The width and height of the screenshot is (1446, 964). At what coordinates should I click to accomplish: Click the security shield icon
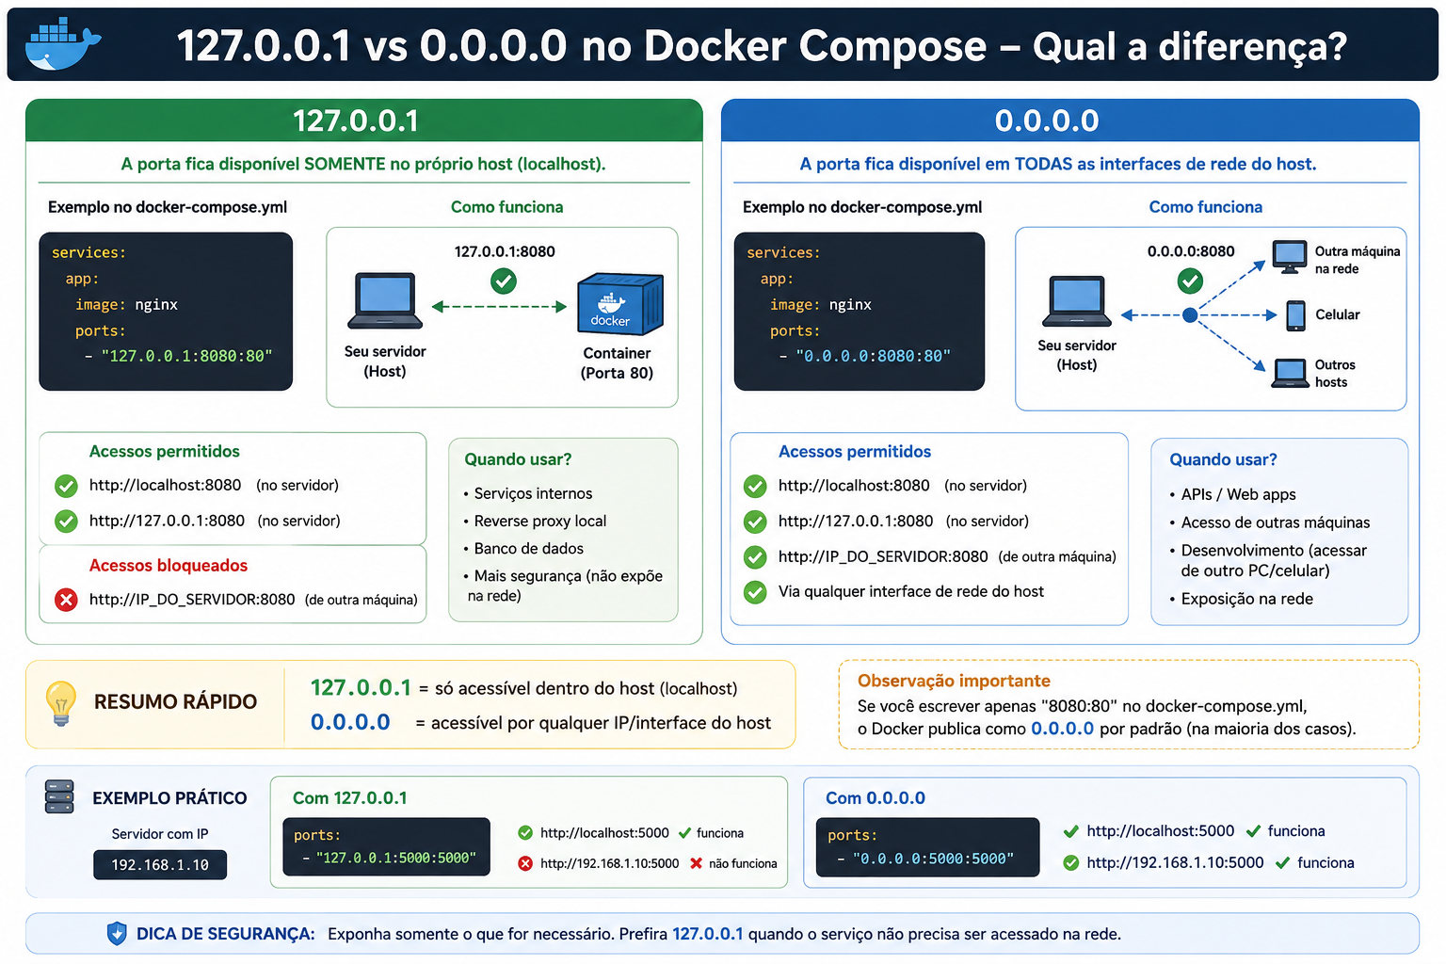point(117,934)
